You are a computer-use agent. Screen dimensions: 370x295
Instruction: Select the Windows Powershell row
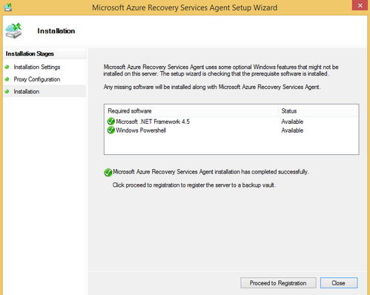(x=231, y=130)
